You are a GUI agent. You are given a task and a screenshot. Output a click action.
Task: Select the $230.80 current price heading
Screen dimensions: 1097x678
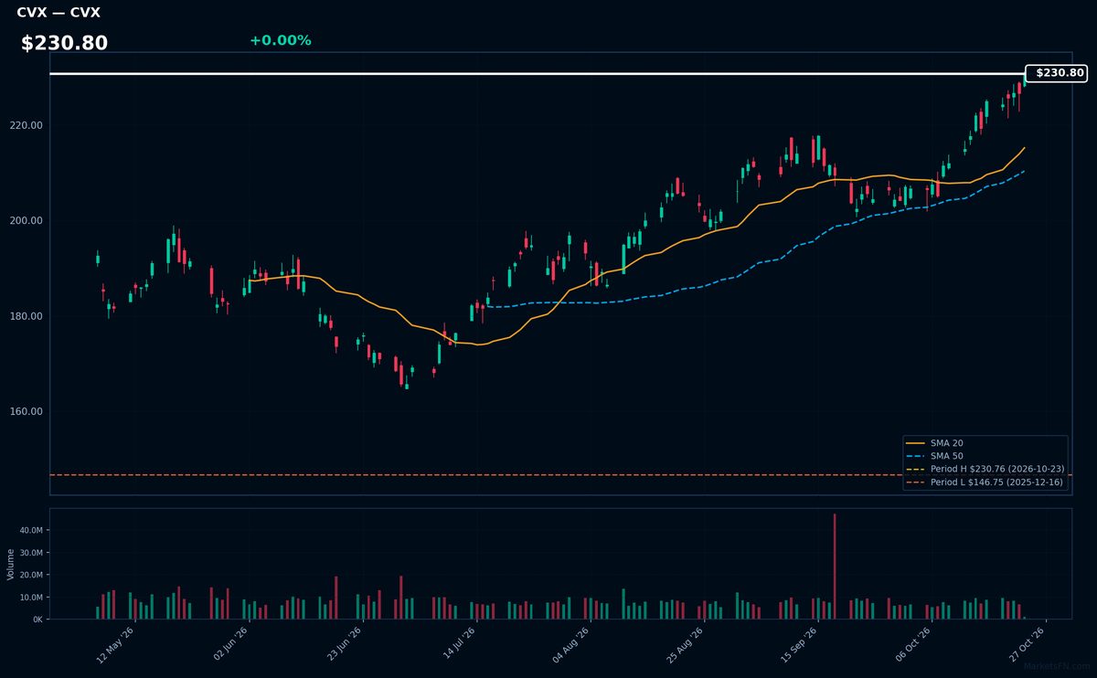click(x=64, y=43)
